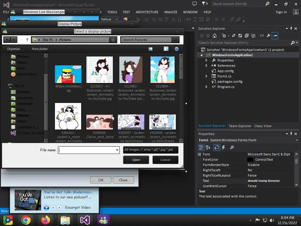Click New folder in file dialog
The image size is (301, 226).
[x=40, y=49]
